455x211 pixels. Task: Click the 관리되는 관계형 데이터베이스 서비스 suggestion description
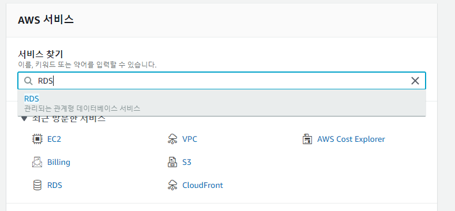coord(82,108)
